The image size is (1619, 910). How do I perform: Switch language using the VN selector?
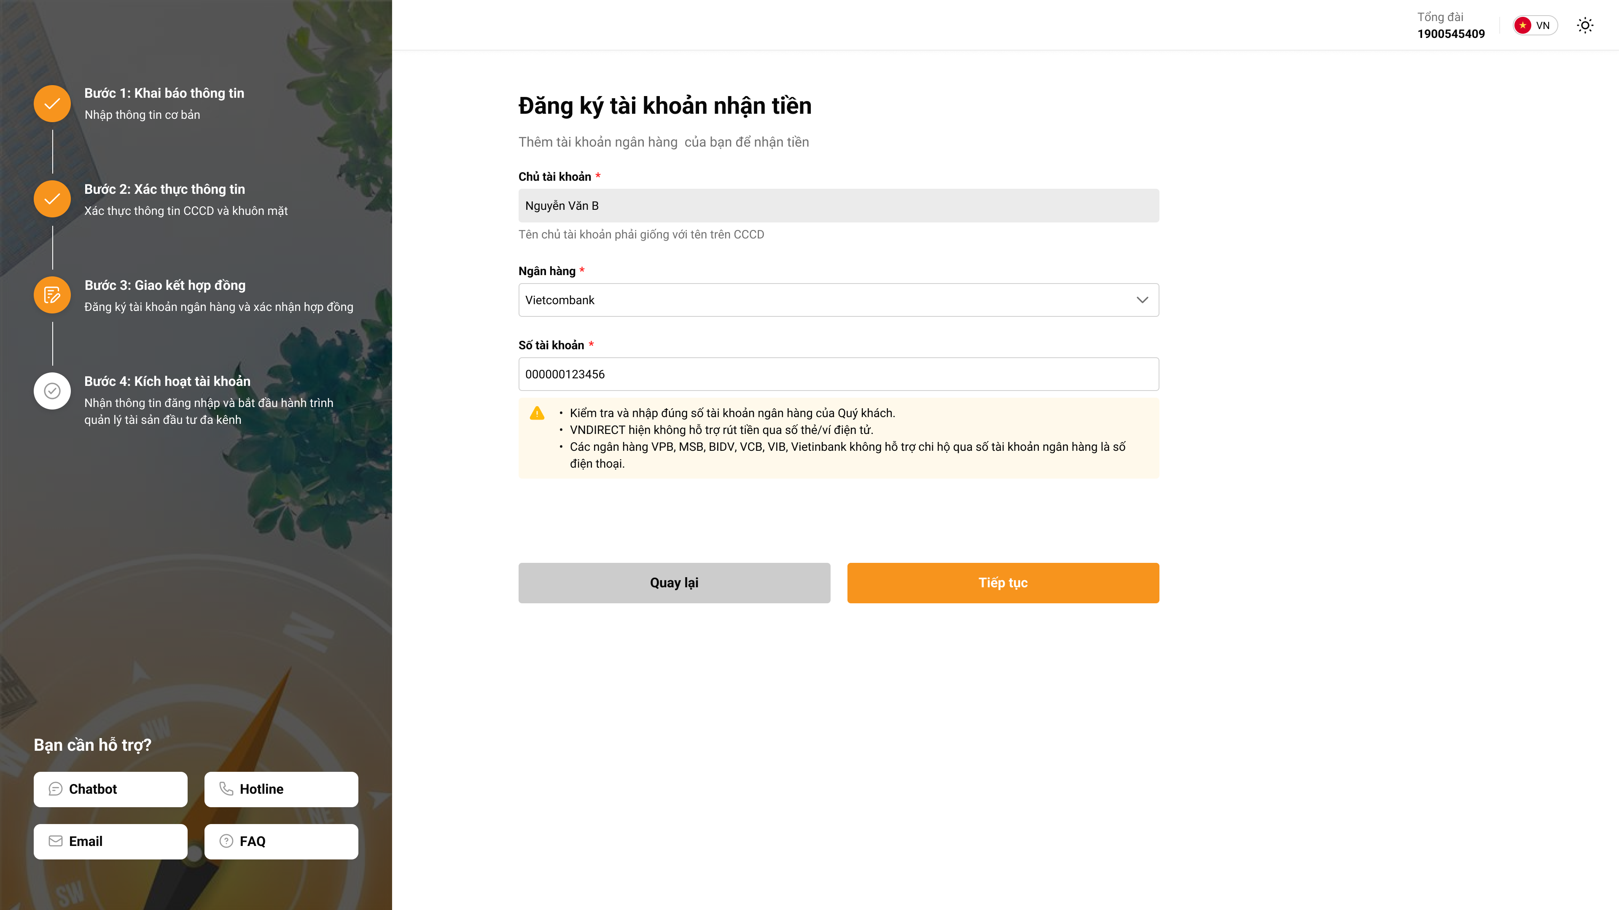click(1535, 25)
